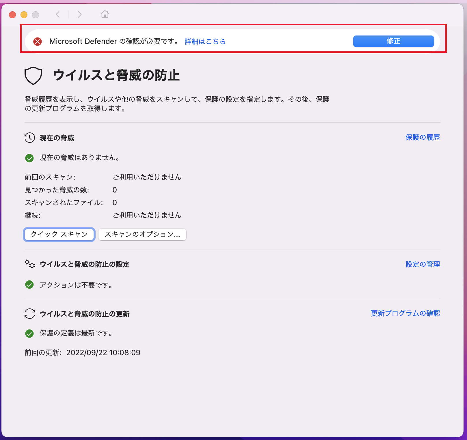
Task: Click the 修正 button
Action: coord(393,41)
